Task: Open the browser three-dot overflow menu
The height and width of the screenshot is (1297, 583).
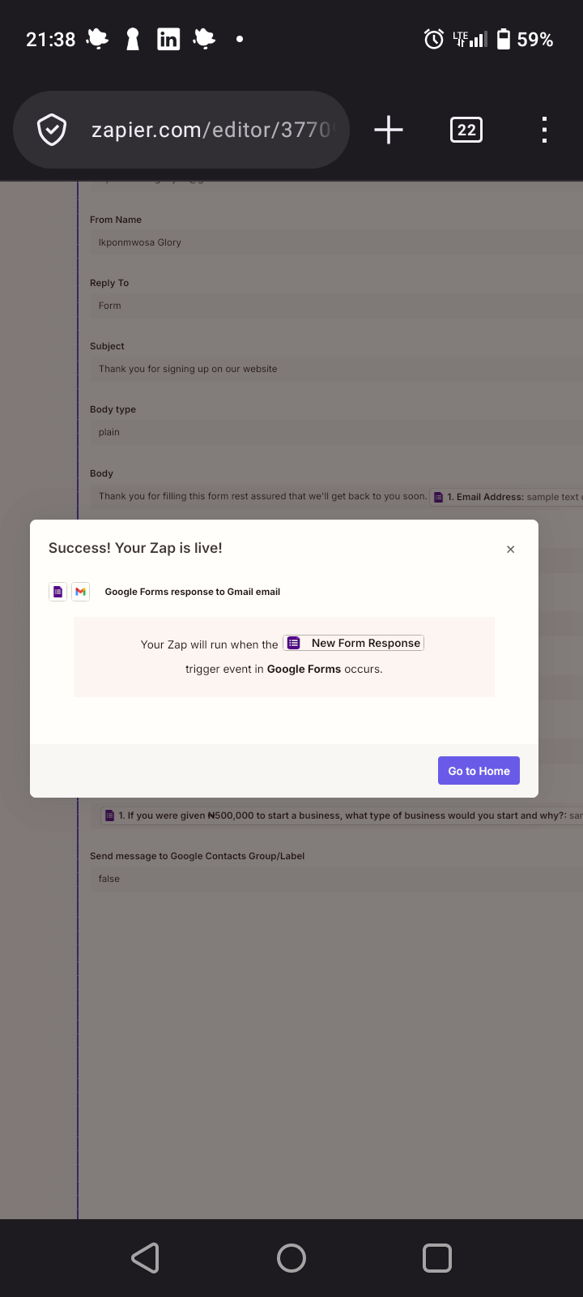Action: (544, 130)
